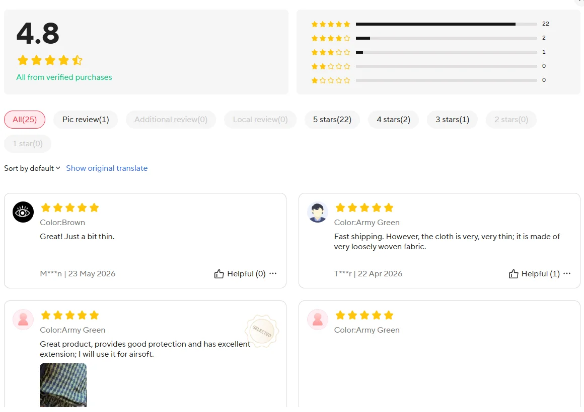Mark T***r's review Helpful (1)

pos(534,274)
